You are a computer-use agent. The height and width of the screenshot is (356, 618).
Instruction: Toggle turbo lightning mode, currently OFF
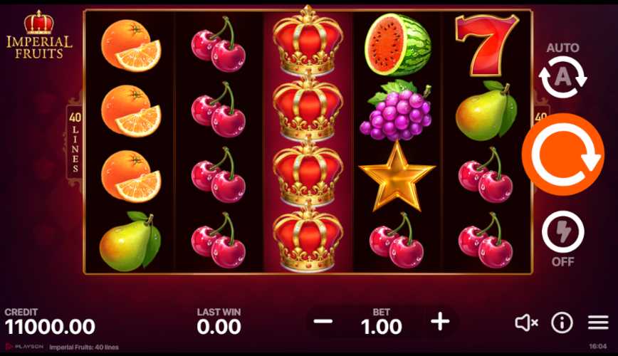(x=562, y=232)
